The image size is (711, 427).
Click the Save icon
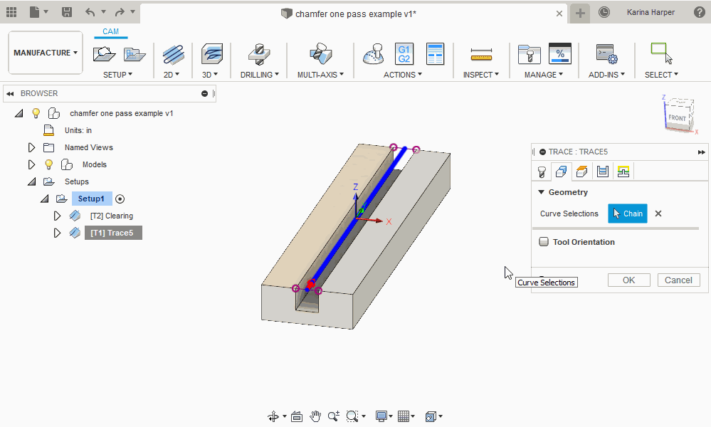click(67, 12)
